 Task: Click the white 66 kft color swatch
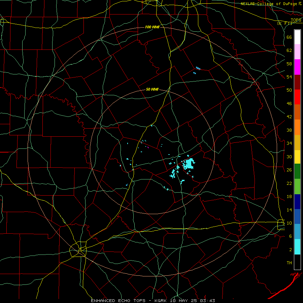pyautogui.click(x=297, y=37)
